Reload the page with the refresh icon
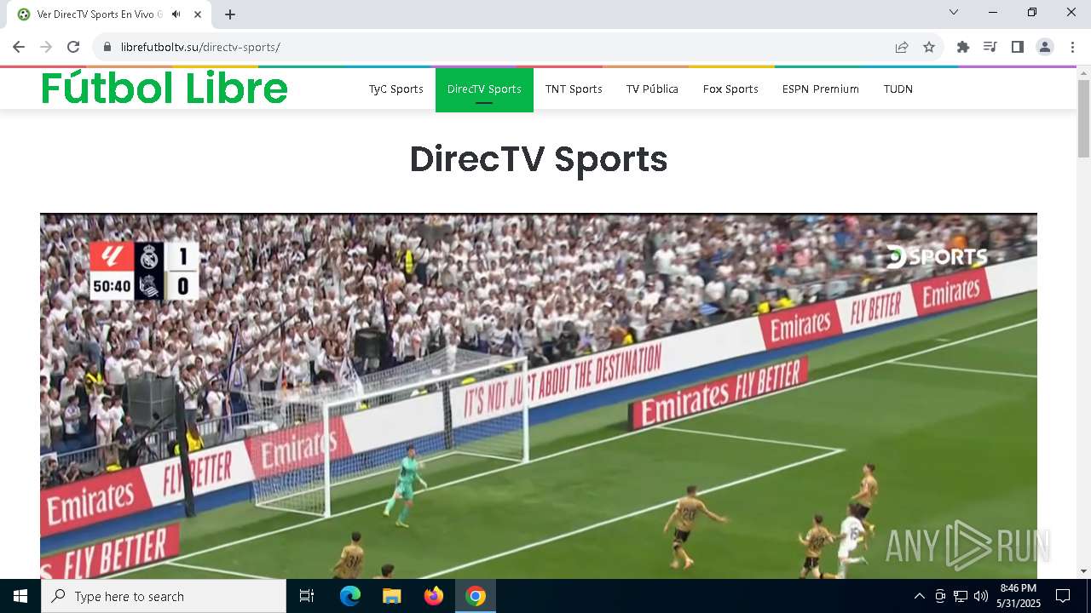 (73, 47)
